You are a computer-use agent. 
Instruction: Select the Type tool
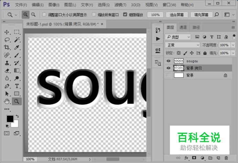coord(17,86)
